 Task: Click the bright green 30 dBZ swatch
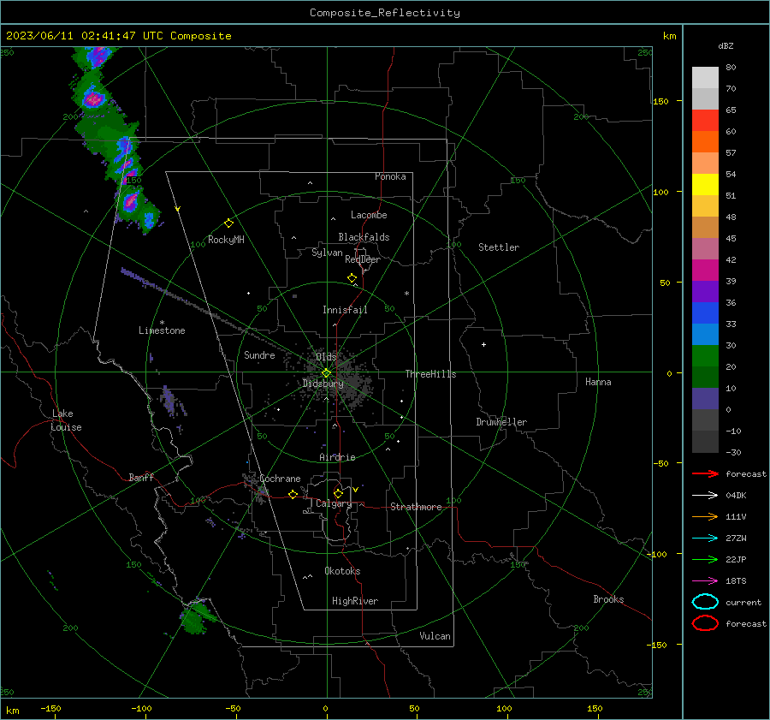pos(705,356)
